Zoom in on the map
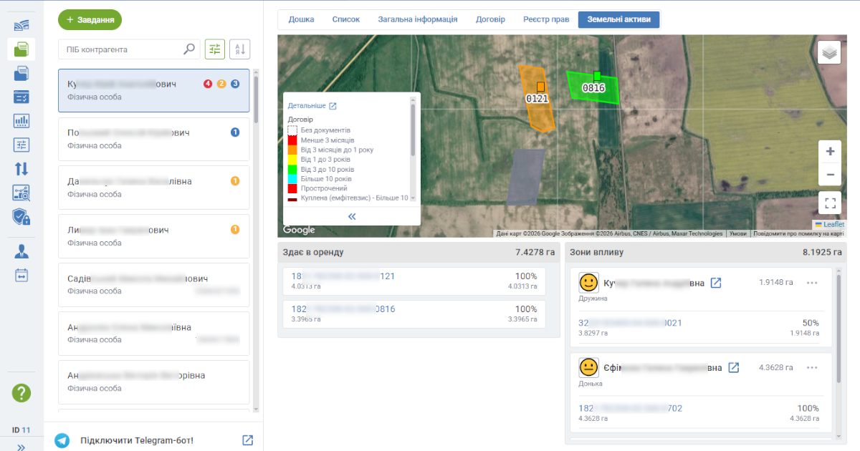Image resolution: width=860 pixels, height=451 pixels. pyautogui.click(x=830, y=152)
